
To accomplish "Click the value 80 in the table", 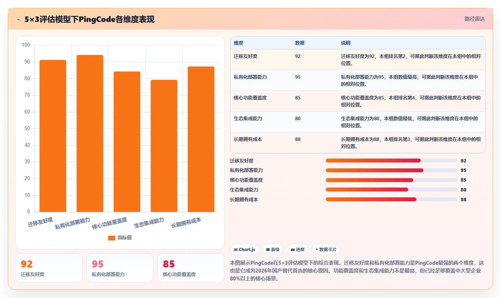I will [x=298, y=119].
